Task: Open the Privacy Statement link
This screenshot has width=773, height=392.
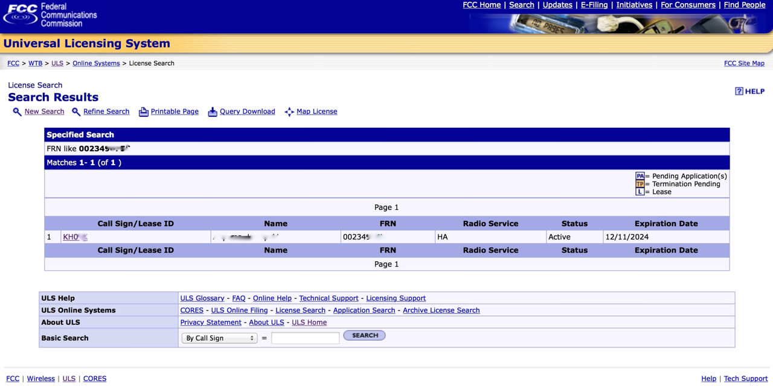Action: click(x=211, y=323)
